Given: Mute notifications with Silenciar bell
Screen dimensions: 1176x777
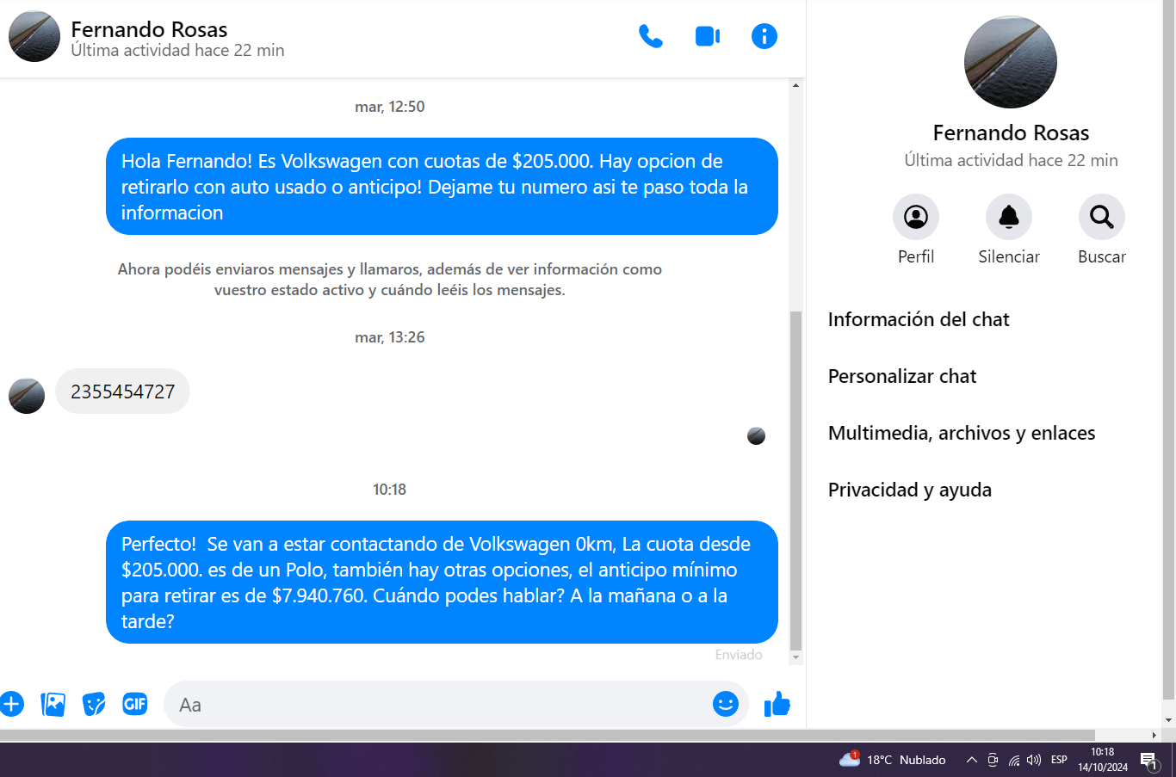Looking at the screenshot, I should tap(1008, 217).
